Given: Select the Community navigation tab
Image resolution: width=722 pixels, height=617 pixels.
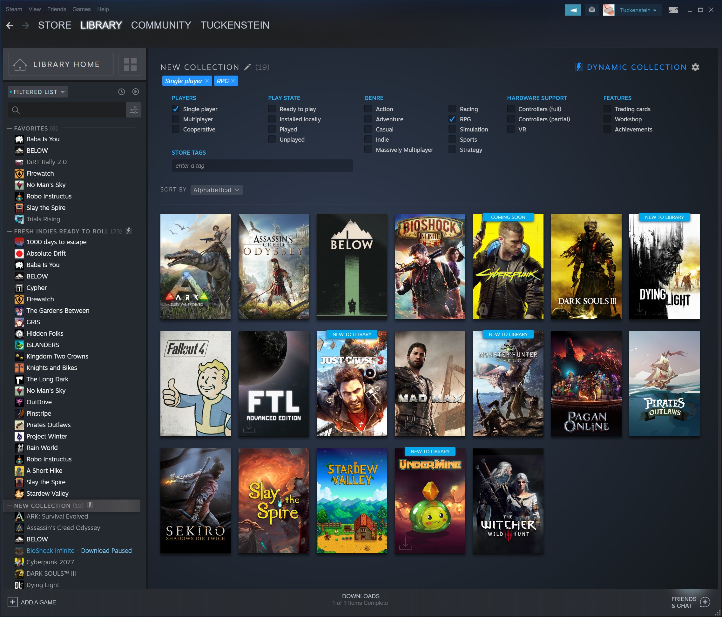Looking at the screenshot, I should coord(161,25).
